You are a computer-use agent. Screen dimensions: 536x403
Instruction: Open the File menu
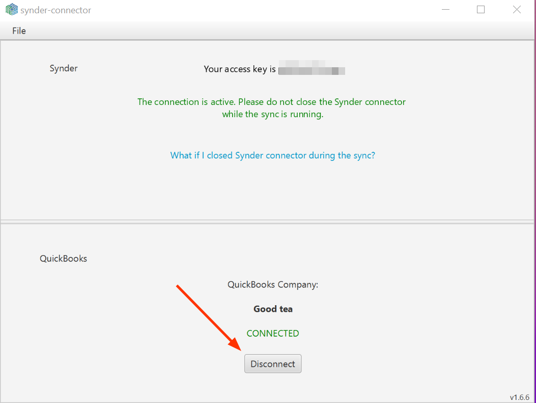(x=19, y=31)
